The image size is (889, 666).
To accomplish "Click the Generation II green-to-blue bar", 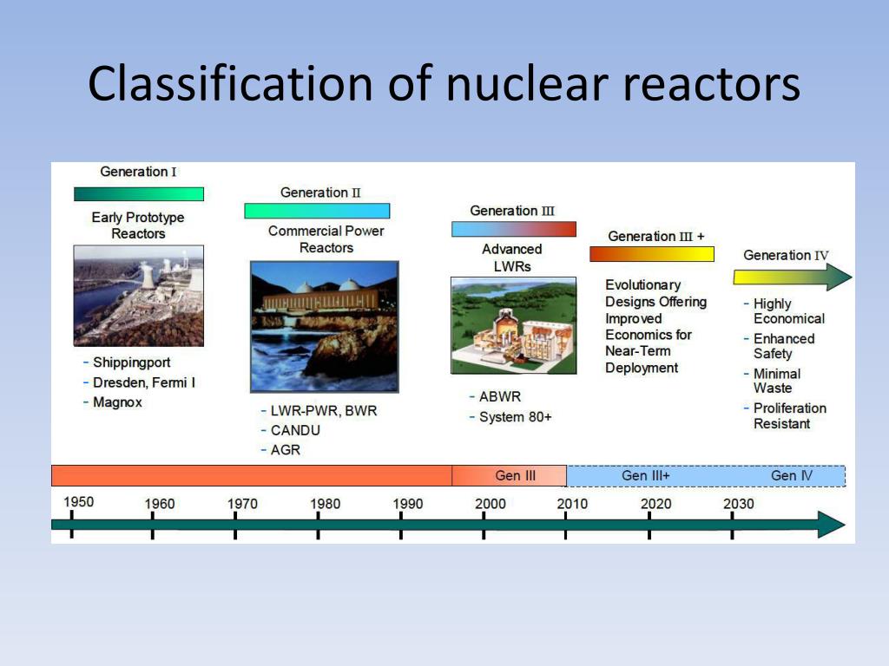I will coord(317,211).
